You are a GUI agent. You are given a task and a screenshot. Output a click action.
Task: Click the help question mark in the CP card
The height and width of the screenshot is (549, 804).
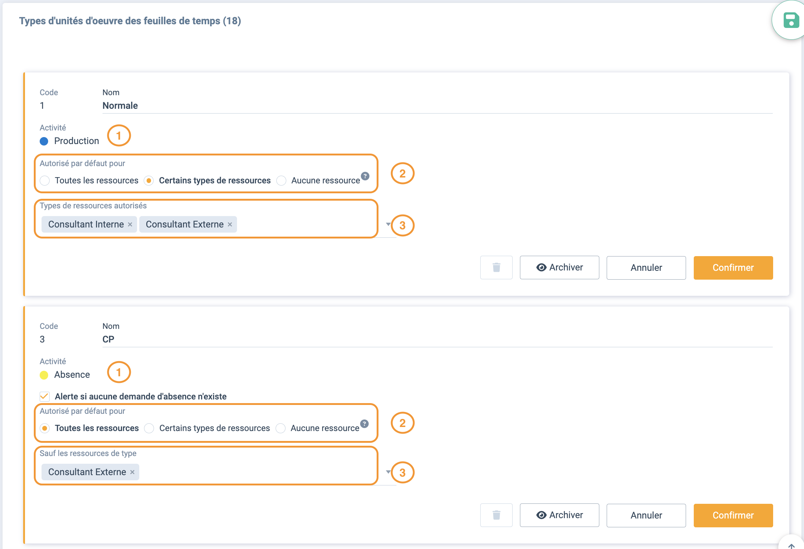[364, 424]
